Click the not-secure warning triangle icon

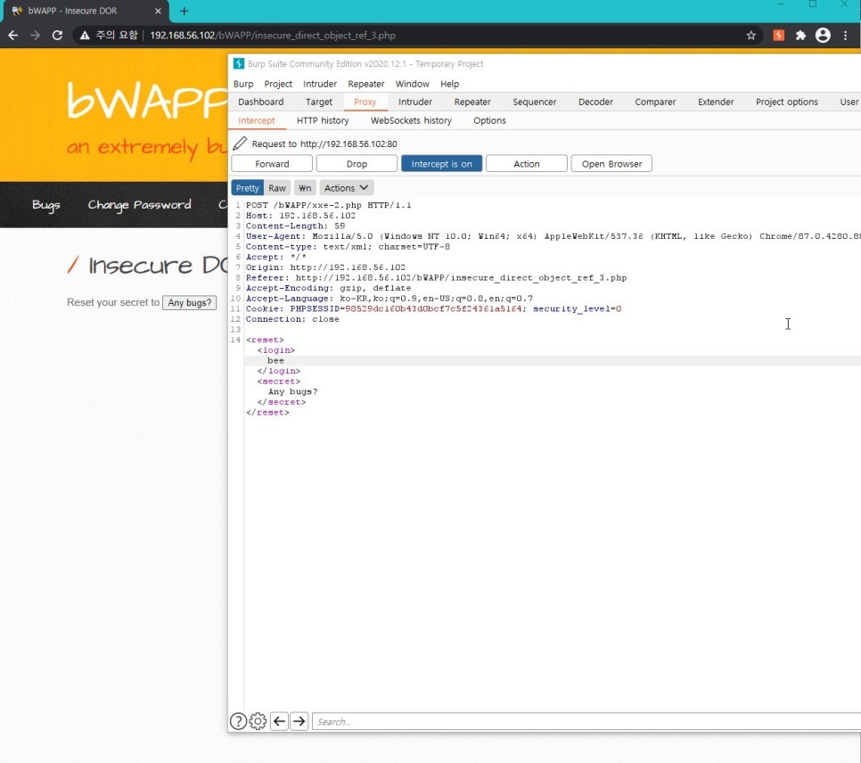(x=85, y=35)
